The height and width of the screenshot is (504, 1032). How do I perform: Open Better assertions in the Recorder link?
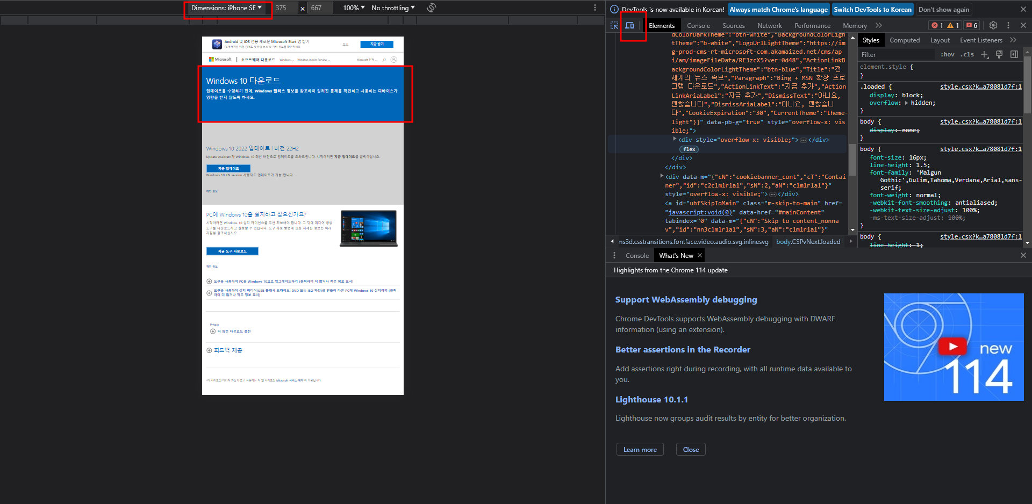click(683, 349)
